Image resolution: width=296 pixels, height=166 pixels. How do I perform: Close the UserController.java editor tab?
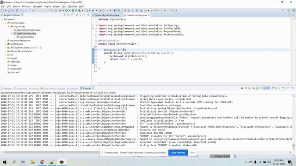point(149,15)
